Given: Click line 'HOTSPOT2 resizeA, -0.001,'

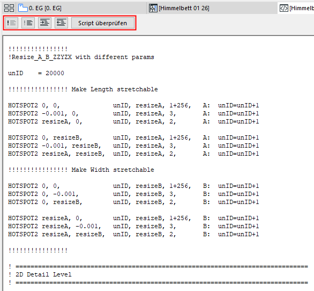Looking at the screenshot, I should [x=133, y=226].
